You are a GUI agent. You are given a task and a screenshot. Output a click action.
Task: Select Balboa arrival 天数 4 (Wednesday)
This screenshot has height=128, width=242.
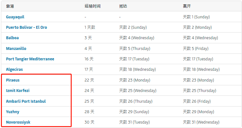pyautogui.click(x=137, y=38)
